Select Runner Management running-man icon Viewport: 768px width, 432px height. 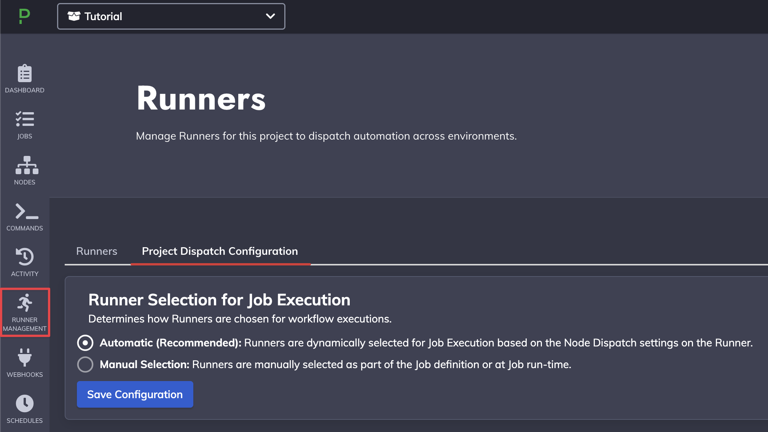point(25,303)
